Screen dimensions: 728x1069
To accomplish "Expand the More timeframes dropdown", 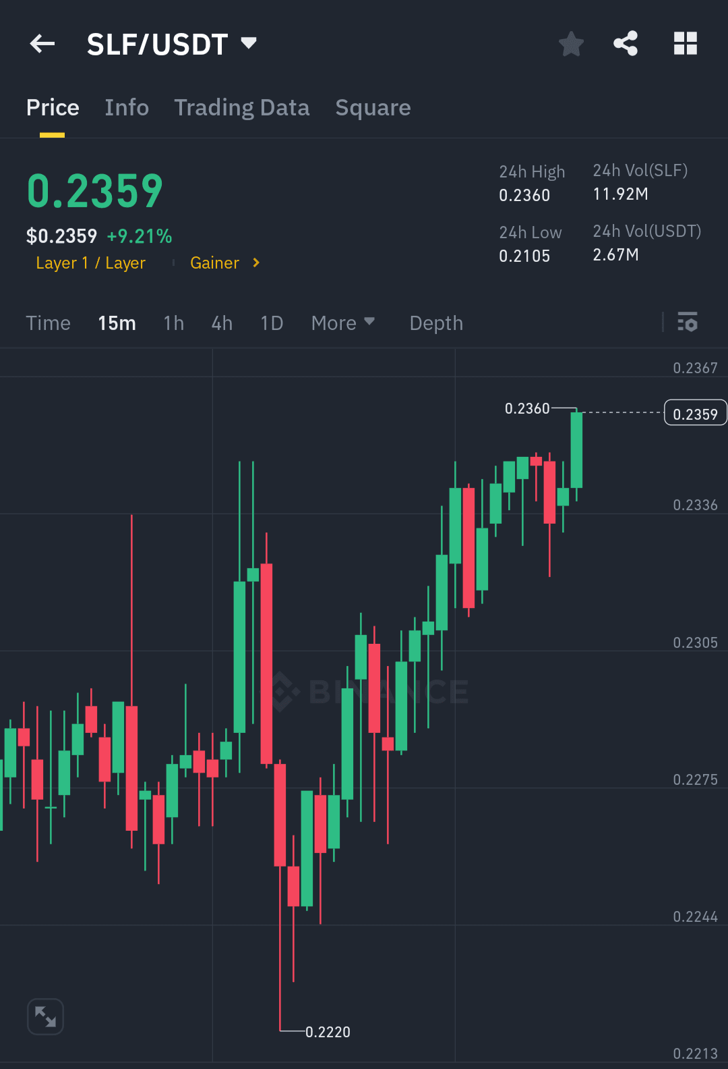I will [x=343, y=323].
